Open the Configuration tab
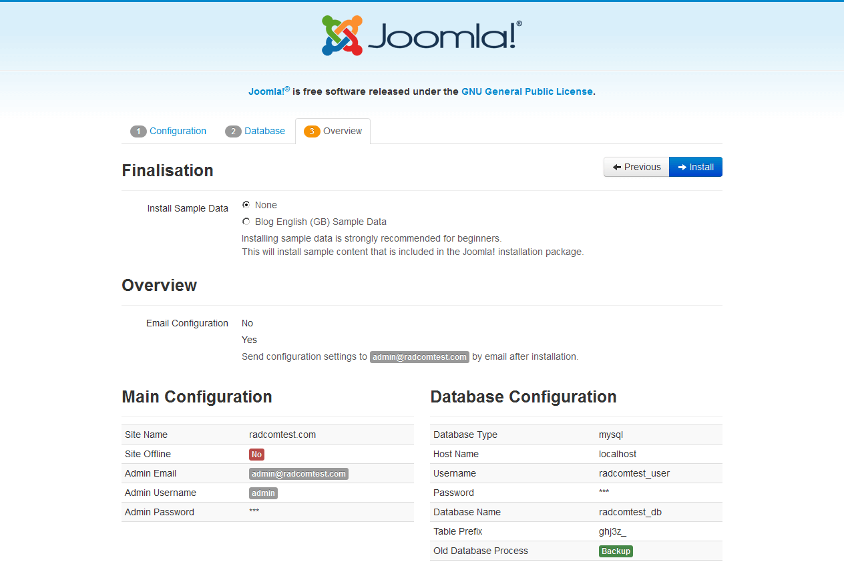 click(x=178, y=131)
